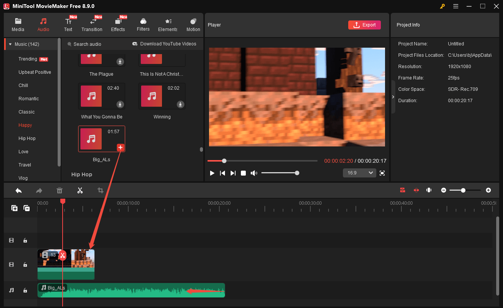Click the remove track icon
The image size is (503, 308).
tap(27, 208)
